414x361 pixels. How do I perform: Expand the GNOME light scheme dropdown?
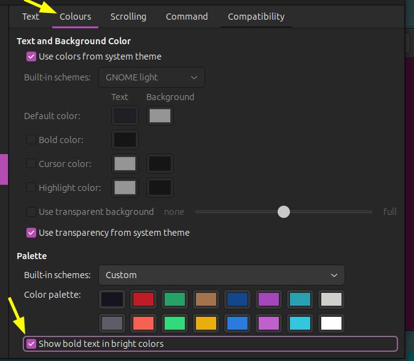[x=152, y=77]
